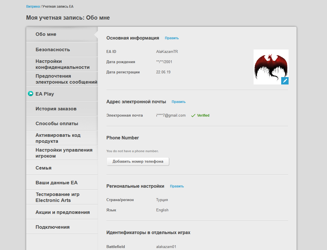Open the Безопасность section
This screenshot has width=327, height=250.
(62, 49)
